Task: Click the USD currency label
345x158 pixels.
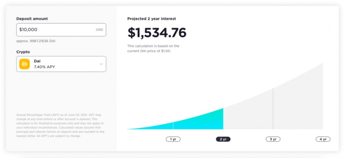Action: (x=99, y=30)
